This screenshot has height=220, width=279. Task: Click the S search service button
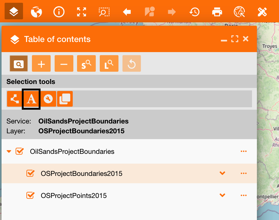(86, 63)
